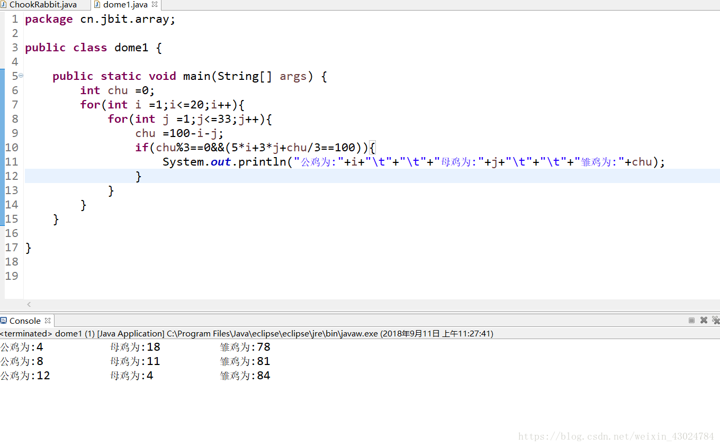Collapse main method with line 5 fold marker
This screenshot has height=447, width=720.
coord(21,76)
